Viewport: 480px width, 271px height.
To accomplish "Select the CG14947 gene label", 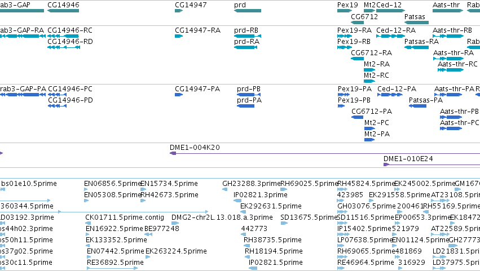I will 191,5.
